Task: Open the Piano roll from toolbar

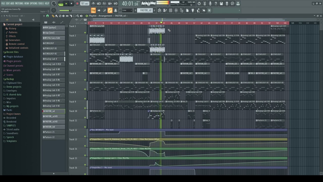Action: tap(165, 10)
